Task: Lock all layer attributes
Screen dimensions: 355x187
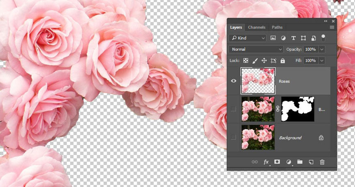Action: [282, 61]
